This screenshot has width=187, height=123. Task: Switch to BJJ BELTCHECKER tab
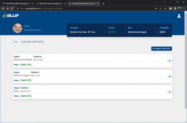[17, 3]
